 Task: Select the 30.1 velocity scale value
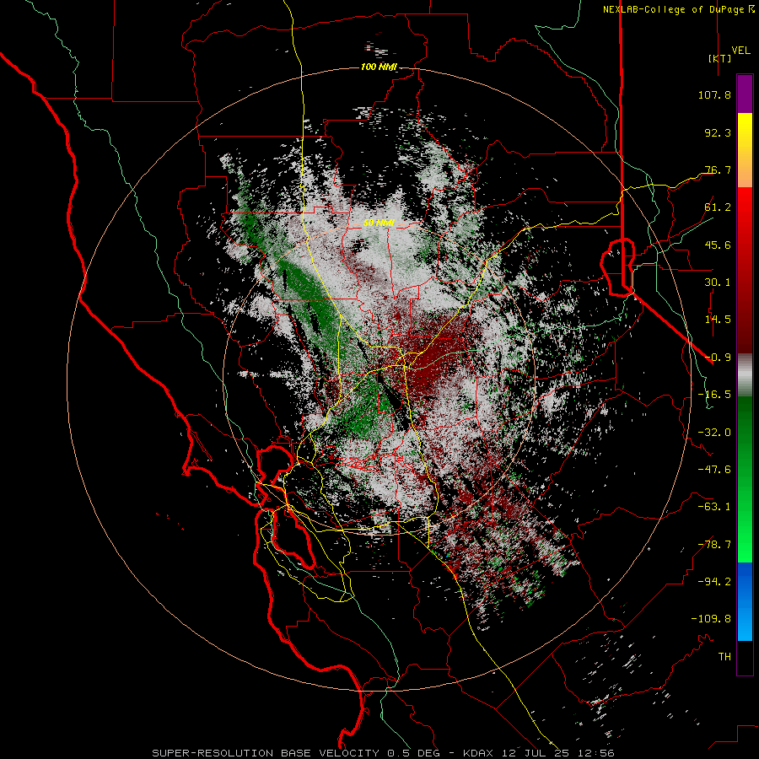click(718, 283)
